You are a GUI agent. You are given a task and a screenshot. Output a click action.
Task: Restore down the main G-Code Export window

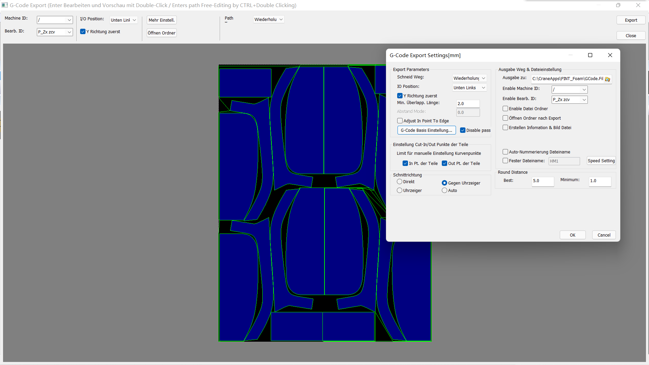[x=618, y=5]
